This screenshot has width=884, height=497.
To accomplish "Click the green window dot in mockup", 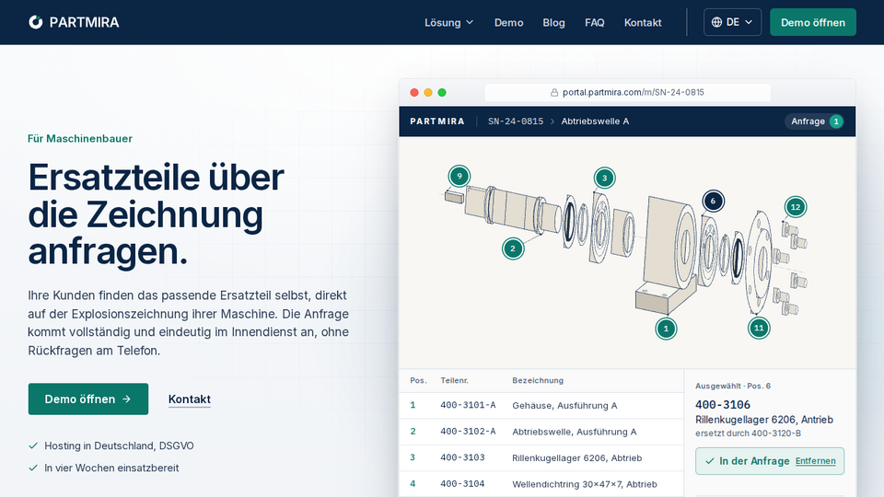I will [x=442, y=92].
